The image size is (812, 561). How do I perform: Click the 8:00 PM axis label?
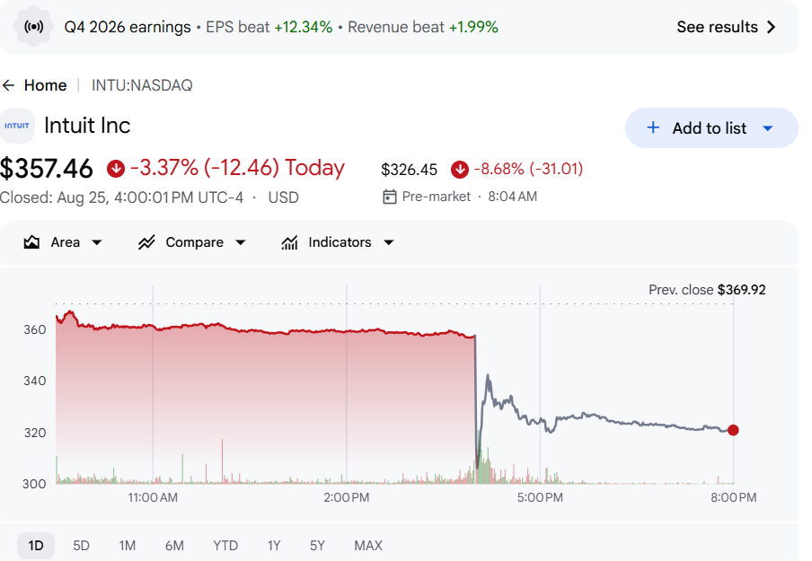733,498
